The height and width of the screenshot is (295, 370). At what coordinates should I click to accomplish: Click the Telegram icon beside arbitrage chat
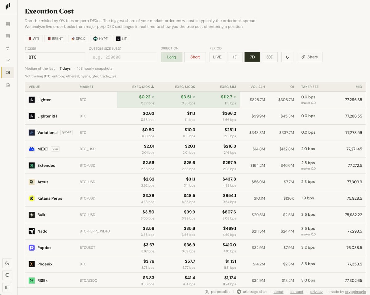(x=239, y=292)
